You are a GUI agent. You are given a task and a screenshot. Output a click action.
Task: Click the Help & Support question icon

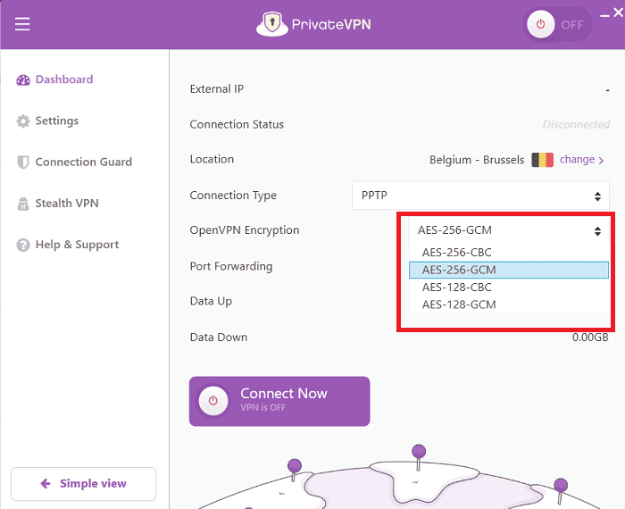click(23, 245)
